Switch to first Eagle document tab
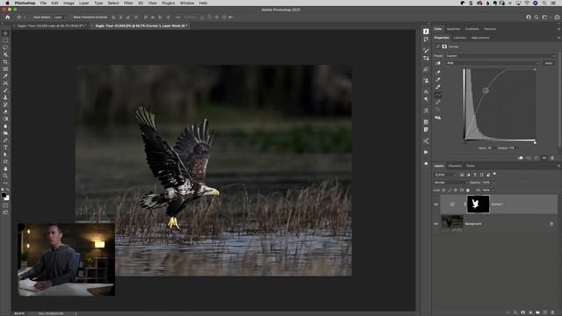562x316 pixels. 51,25
